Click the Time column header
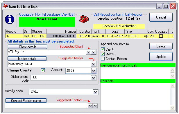179x114 pixels. (132, 31)
